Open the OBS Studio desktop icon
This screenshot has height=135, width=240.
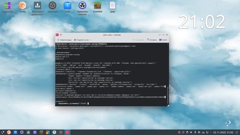click(52, 7)
